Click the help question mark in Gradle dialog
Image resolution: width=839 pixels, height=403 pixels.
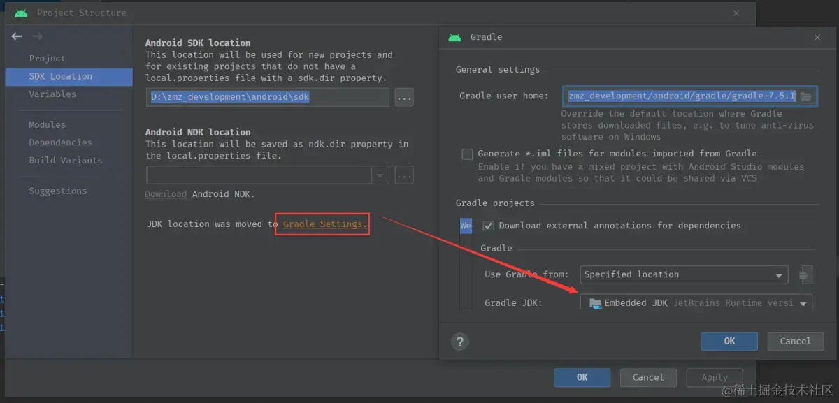[460, 342]
